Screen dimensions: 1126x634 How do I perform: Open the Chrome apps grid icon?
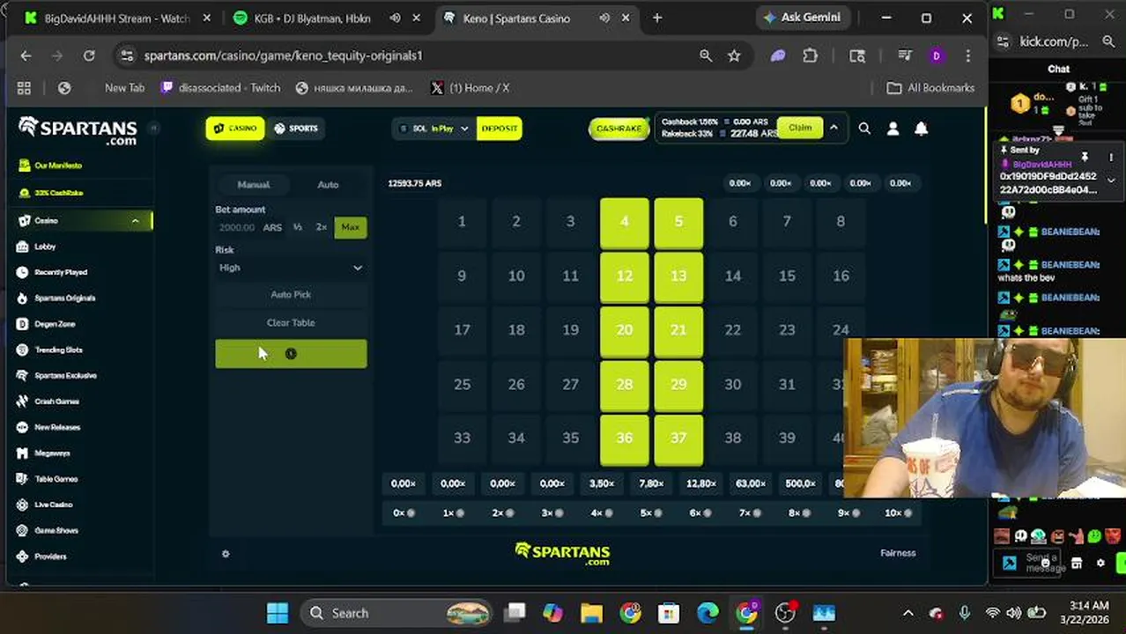(24, 88)
